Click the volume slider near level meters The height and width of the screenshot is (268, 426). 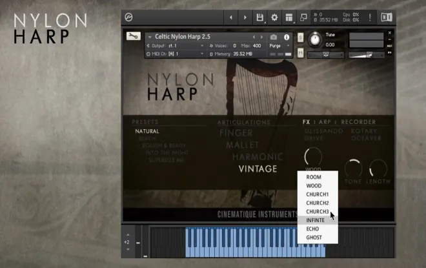(366, 55)
